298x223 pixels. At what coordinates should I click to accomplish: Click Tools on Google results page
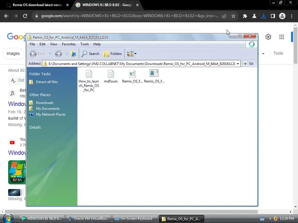tap(278, 53)
